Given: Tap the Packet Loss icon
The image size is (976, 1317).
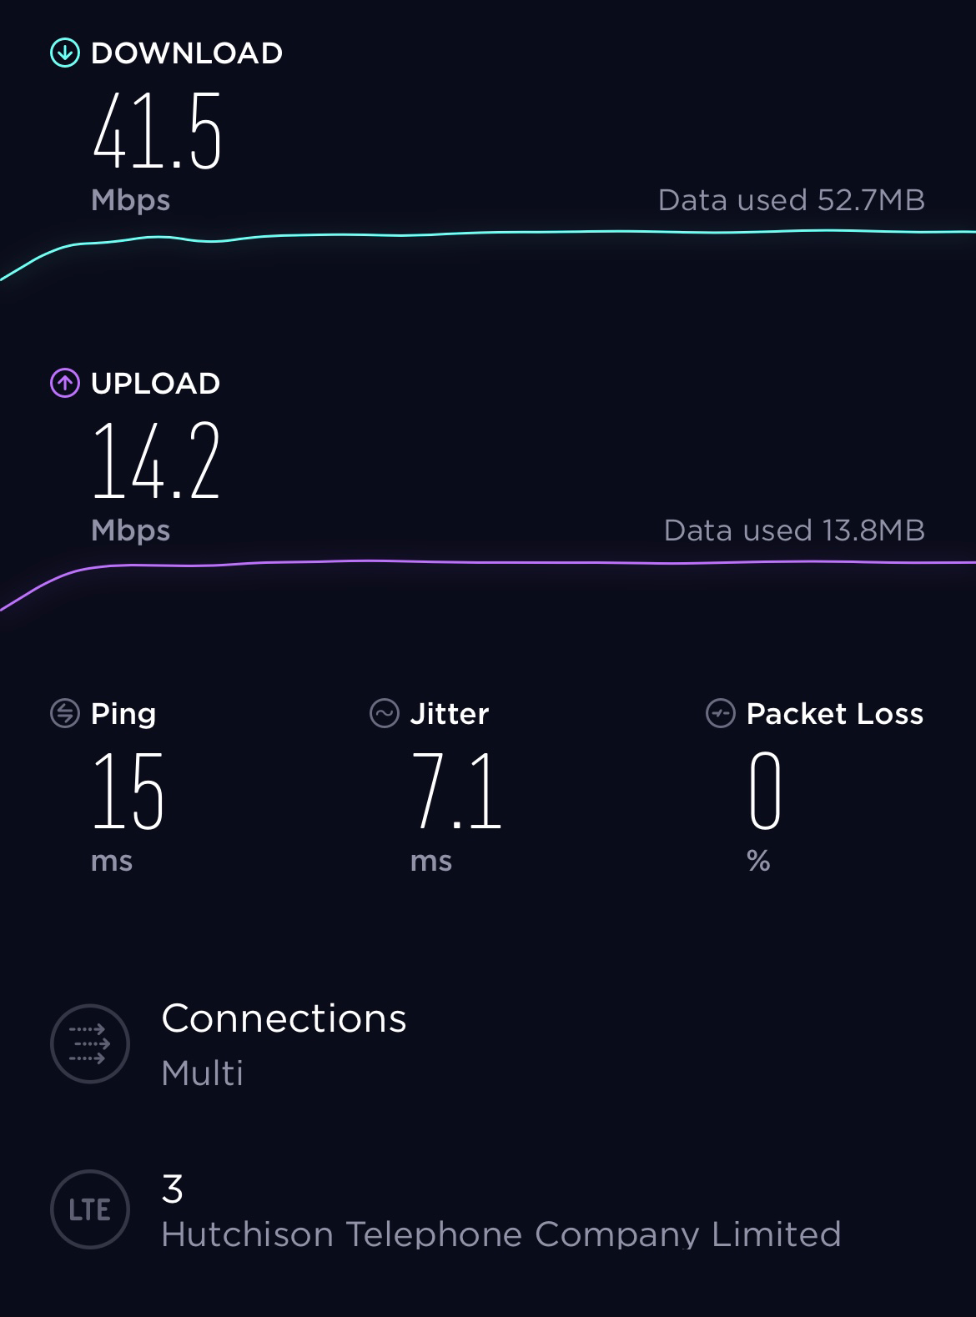Looking at the screenshot, I should (720, 714).
